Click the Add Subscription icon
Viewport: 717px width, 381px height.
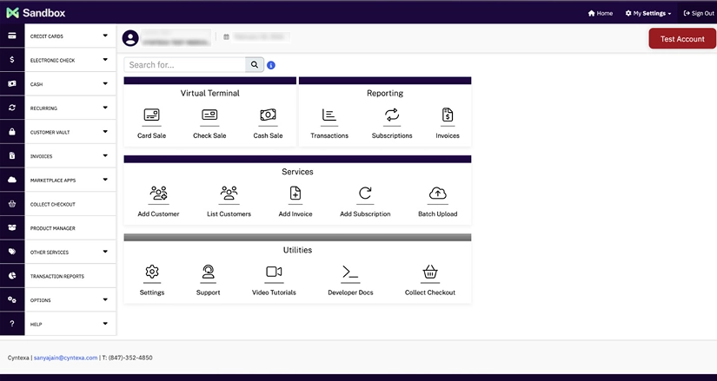tap(365, 194)
